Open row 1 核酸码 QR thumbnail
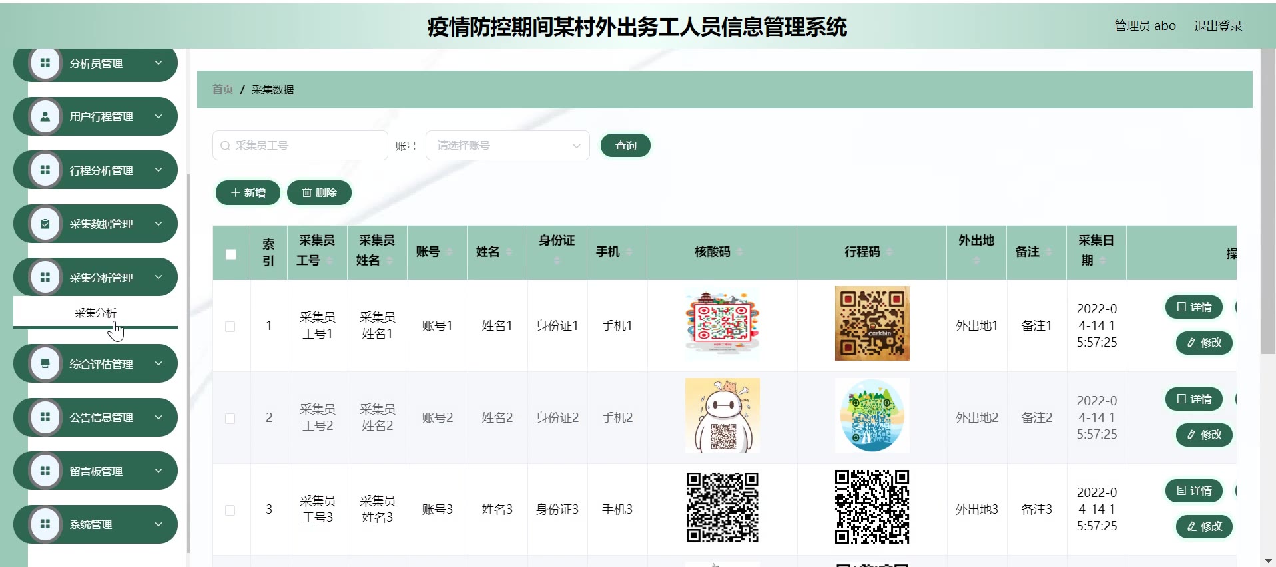 coord(723,325)
